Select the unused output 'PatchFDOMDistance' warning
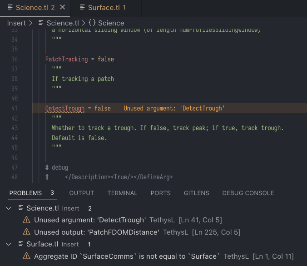 pos(97,232)
